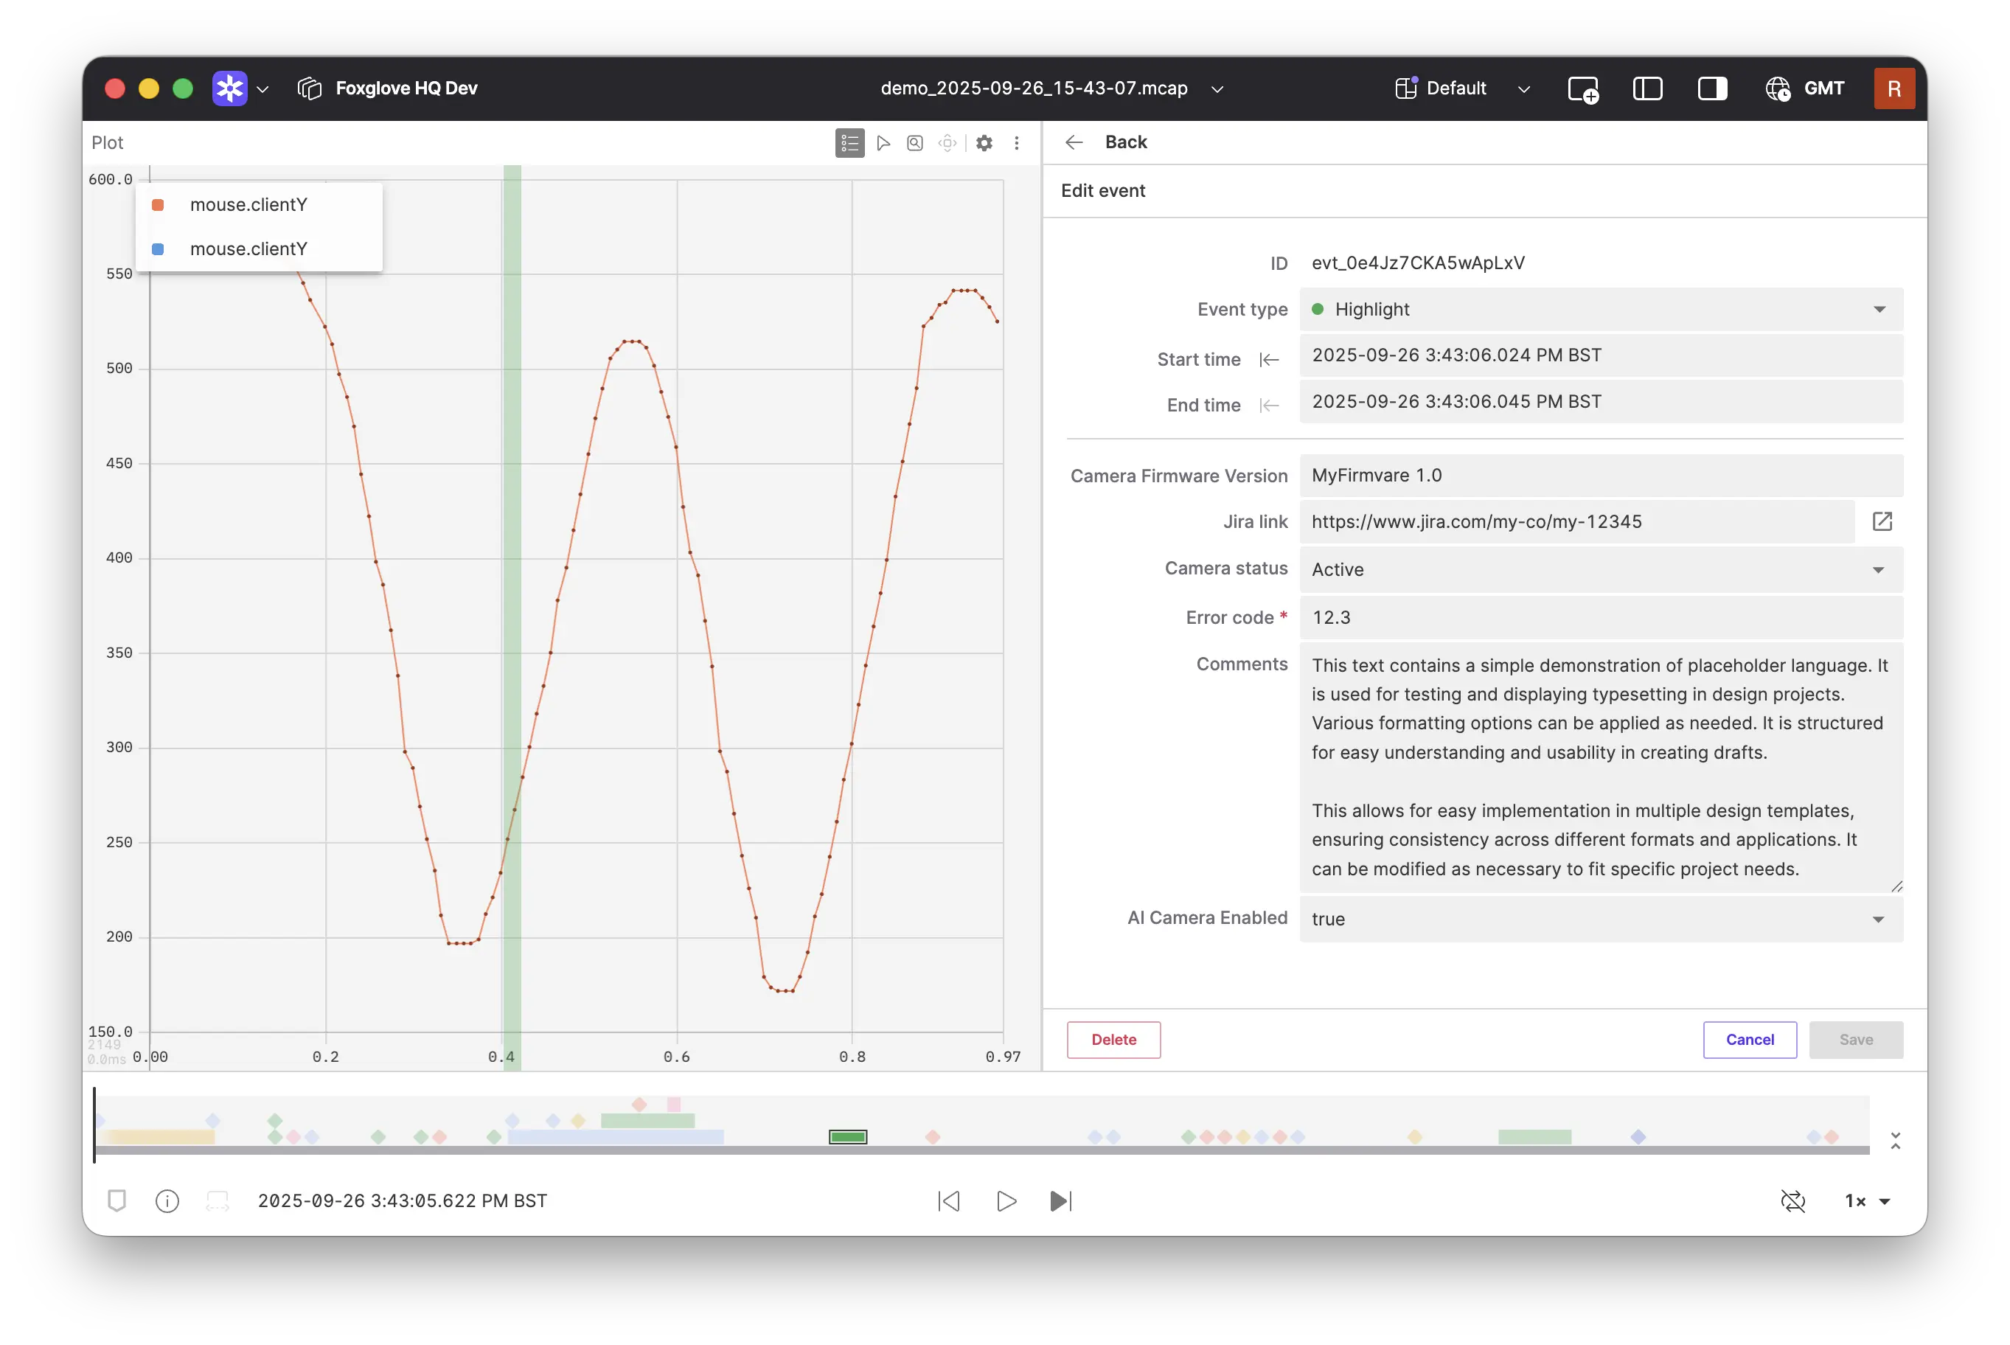Expand the Event type Highlight dropdown
Screen dimensions: 2010x1345
pyautogui.click(x=1601, y=310)
